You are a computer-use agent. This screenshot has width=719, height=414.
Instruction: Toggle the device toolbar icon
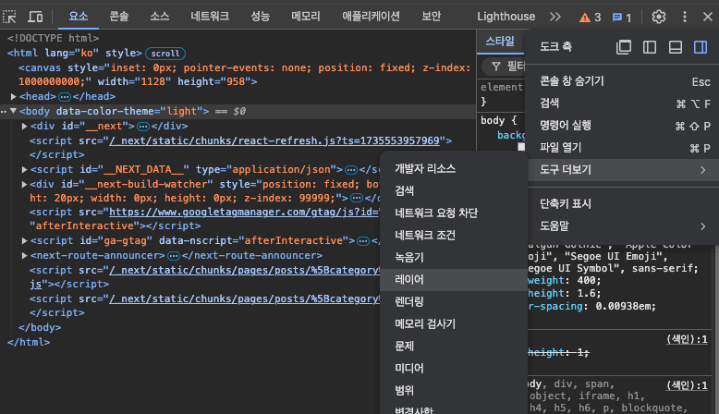pos(35,17)
